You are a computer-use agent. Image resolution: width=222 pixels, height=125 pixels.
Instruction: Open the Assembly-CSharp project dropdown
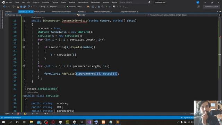point(40,15)
